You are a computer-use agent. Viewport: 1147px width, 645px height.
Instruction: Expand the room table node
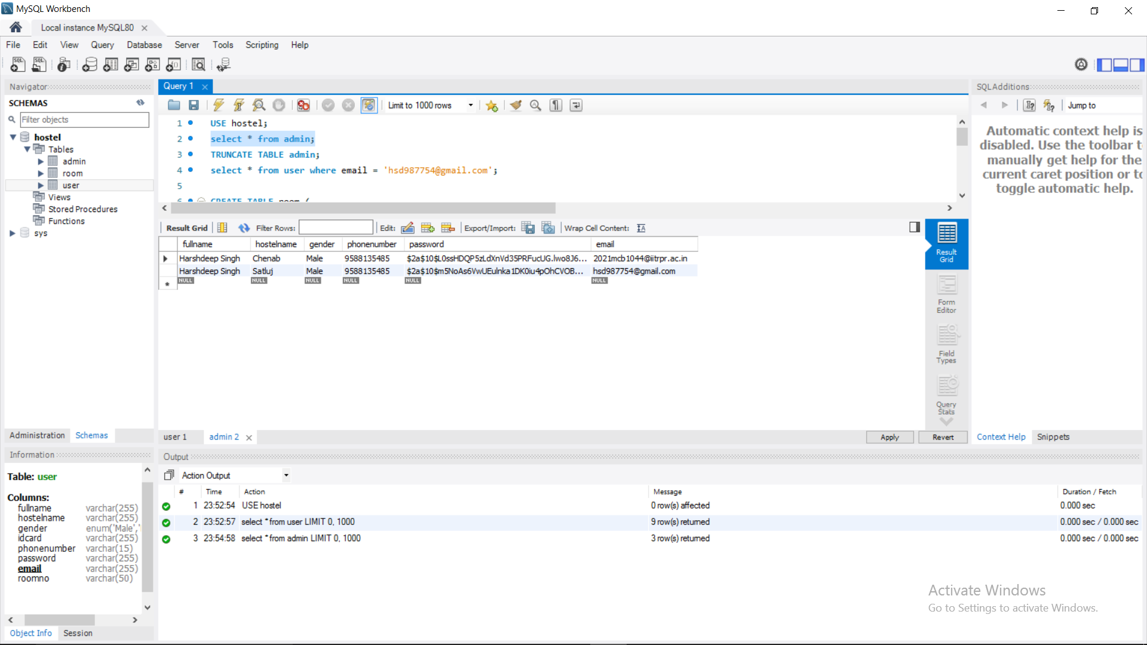point(41,173)
